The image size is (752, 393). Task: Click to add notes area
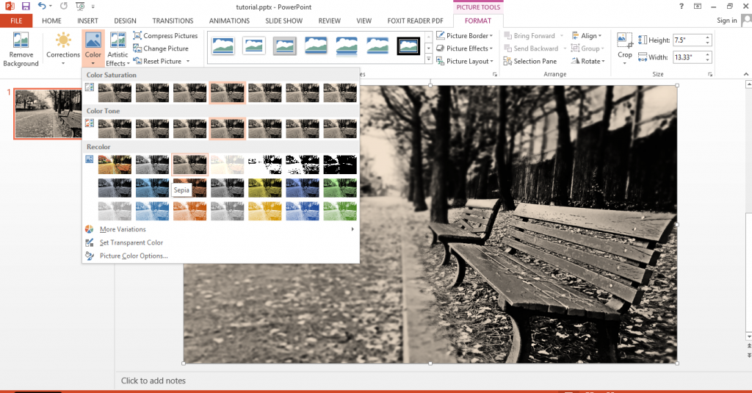point(153,381)
